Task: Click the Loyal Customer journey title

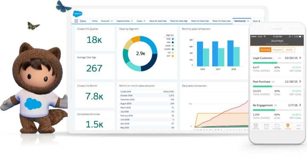Action: 264,58
